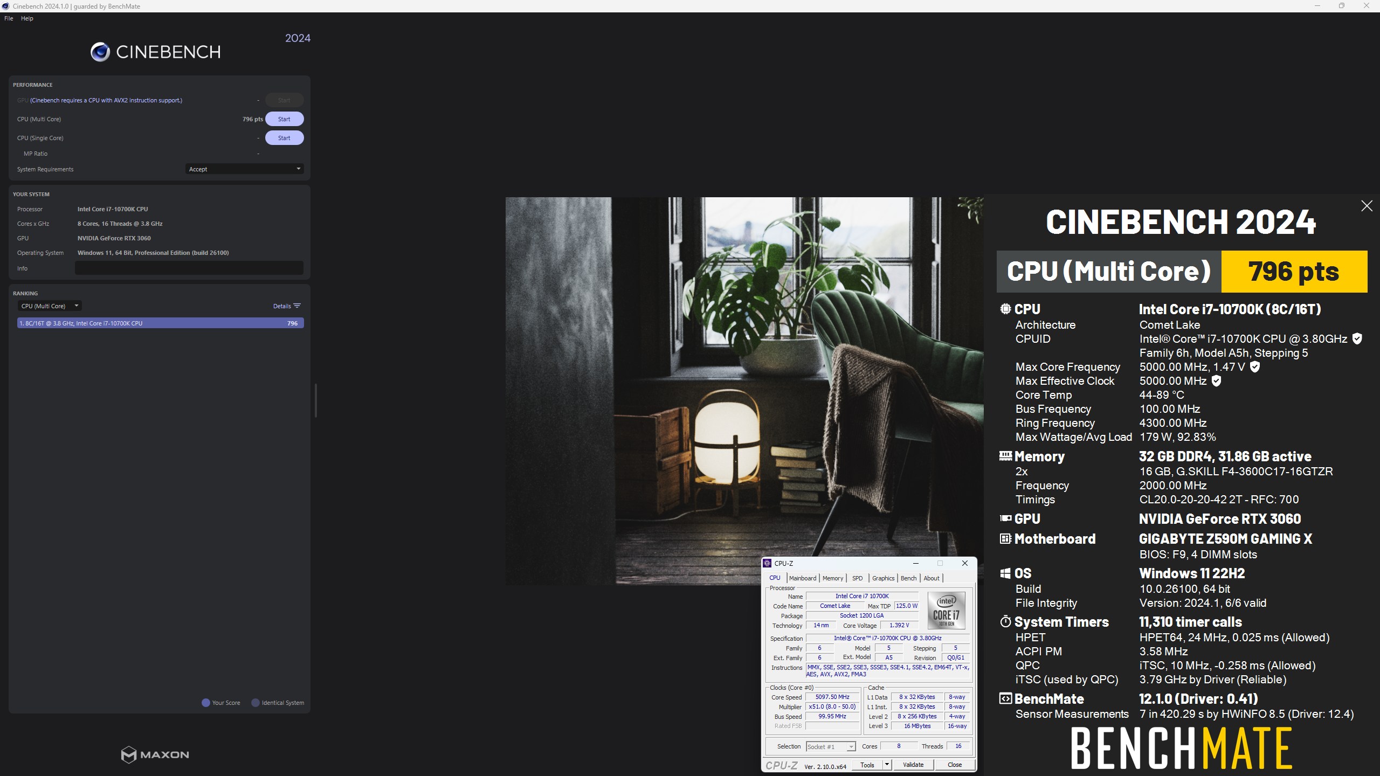
Task: Click the CPU-Z Max TDP 125.0 W value
Action: pyautogui.click(x=907, y=606)
